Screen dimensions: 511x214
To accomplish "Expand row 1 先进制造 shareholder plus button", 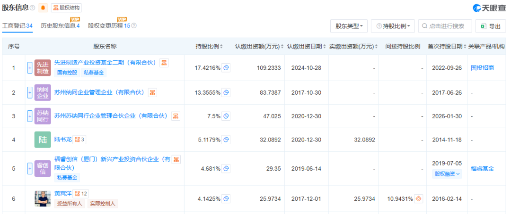I will tap(30, 68).
